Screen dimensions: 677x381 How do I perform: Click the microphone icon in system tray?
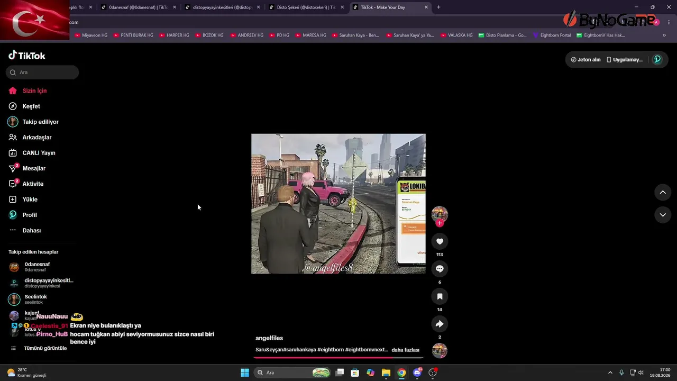(621, 373)
